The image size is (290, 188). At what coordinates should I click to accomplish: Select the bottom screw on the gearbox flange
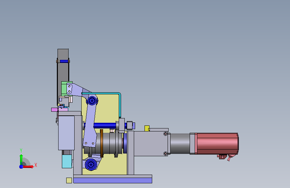pyautogui.click(x=166, y=154)
